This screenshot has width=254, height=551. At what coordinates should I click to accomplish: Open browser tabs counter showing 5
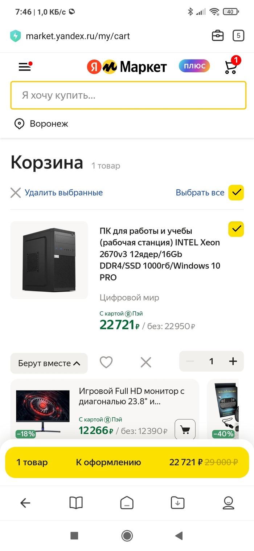coord(238,36)
